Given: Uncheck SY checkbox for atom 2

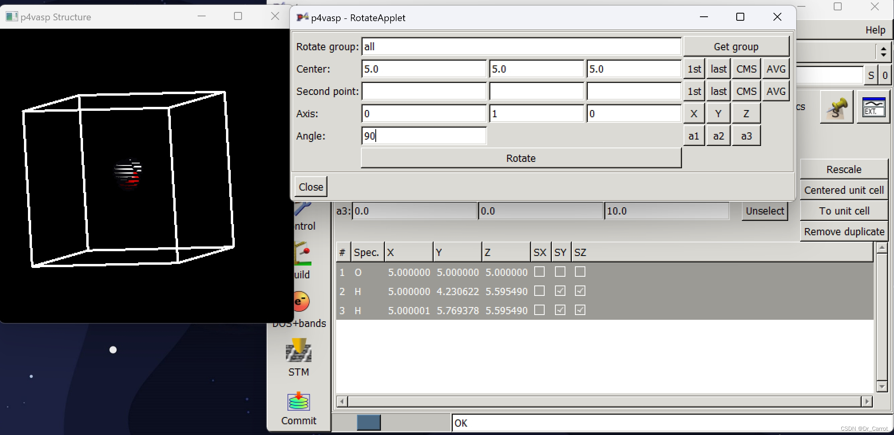Looking at the screenshot, I should coord(560,291).
